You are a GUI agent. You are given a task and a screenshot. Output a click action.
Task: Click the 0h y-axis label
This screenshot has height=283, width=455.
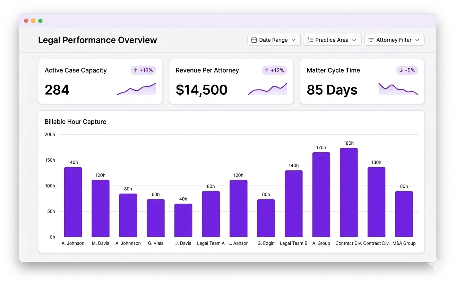coord(52,237)
